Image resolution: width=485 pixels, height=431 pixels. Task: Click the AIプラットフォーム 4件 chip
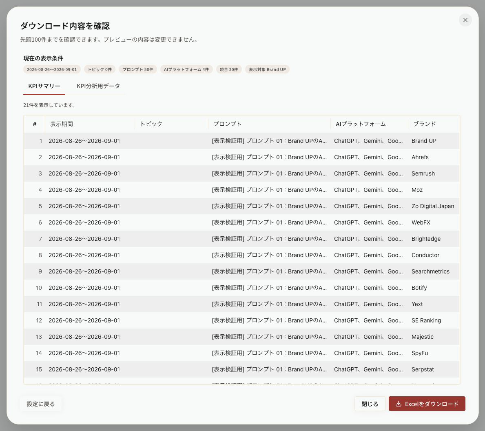[186, 69]
